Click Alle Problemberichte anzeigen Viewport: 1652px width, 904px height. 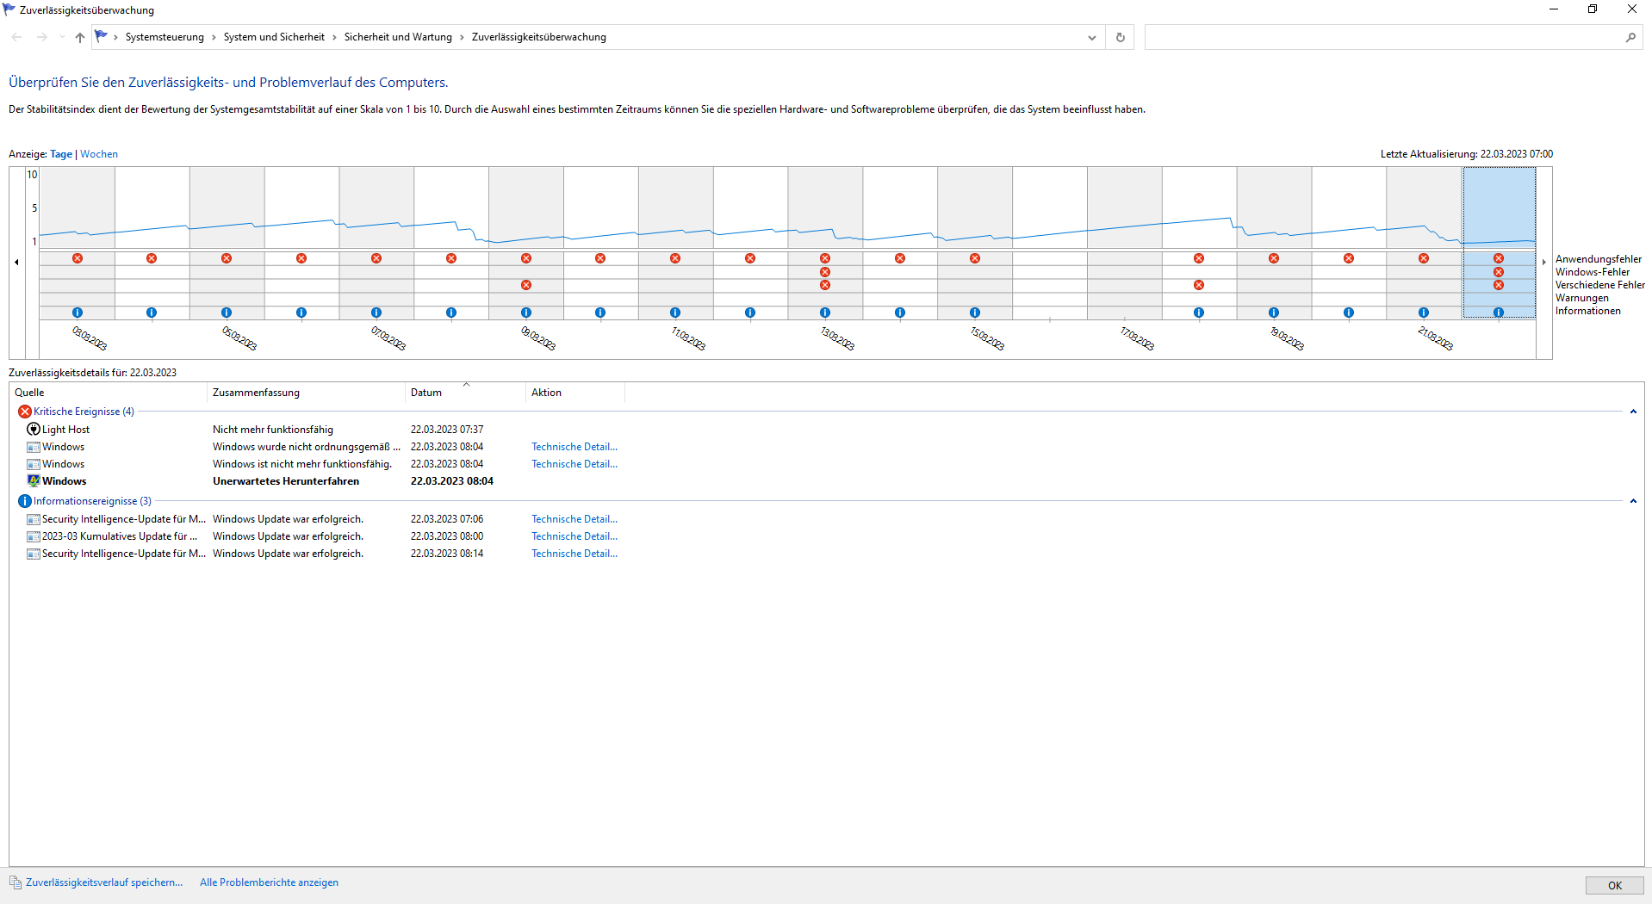pos(269,882)
